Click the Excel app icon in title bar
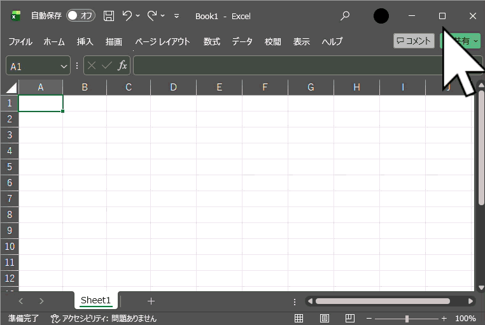 (x=15, y=16)
